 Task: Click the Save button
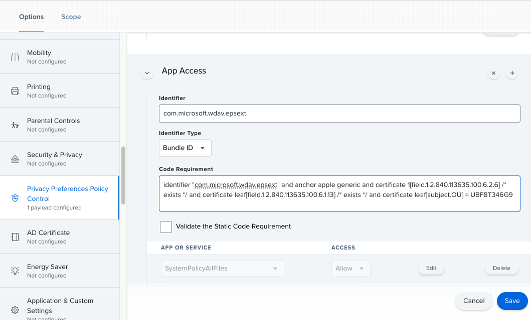(512, 301)
